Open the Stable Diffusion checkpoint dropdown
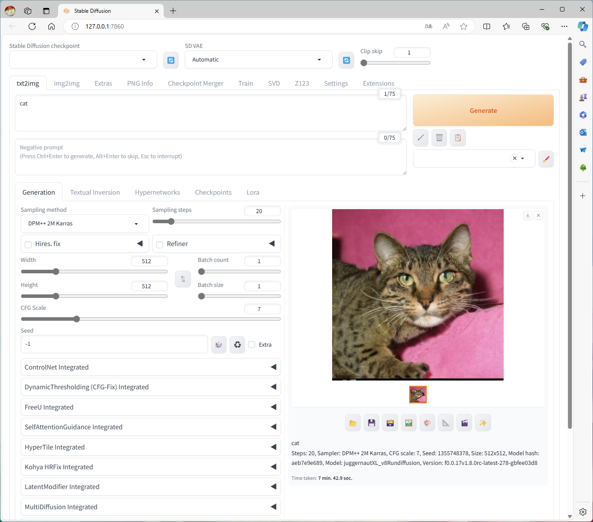Viewport: 593px width, 522px height. (x=83, y=60)
